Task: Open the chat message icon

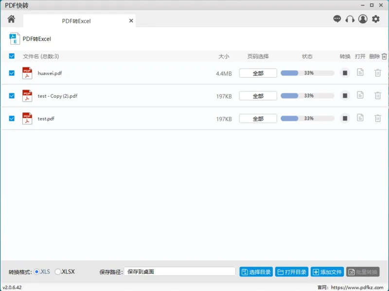Action: [337, 19]
